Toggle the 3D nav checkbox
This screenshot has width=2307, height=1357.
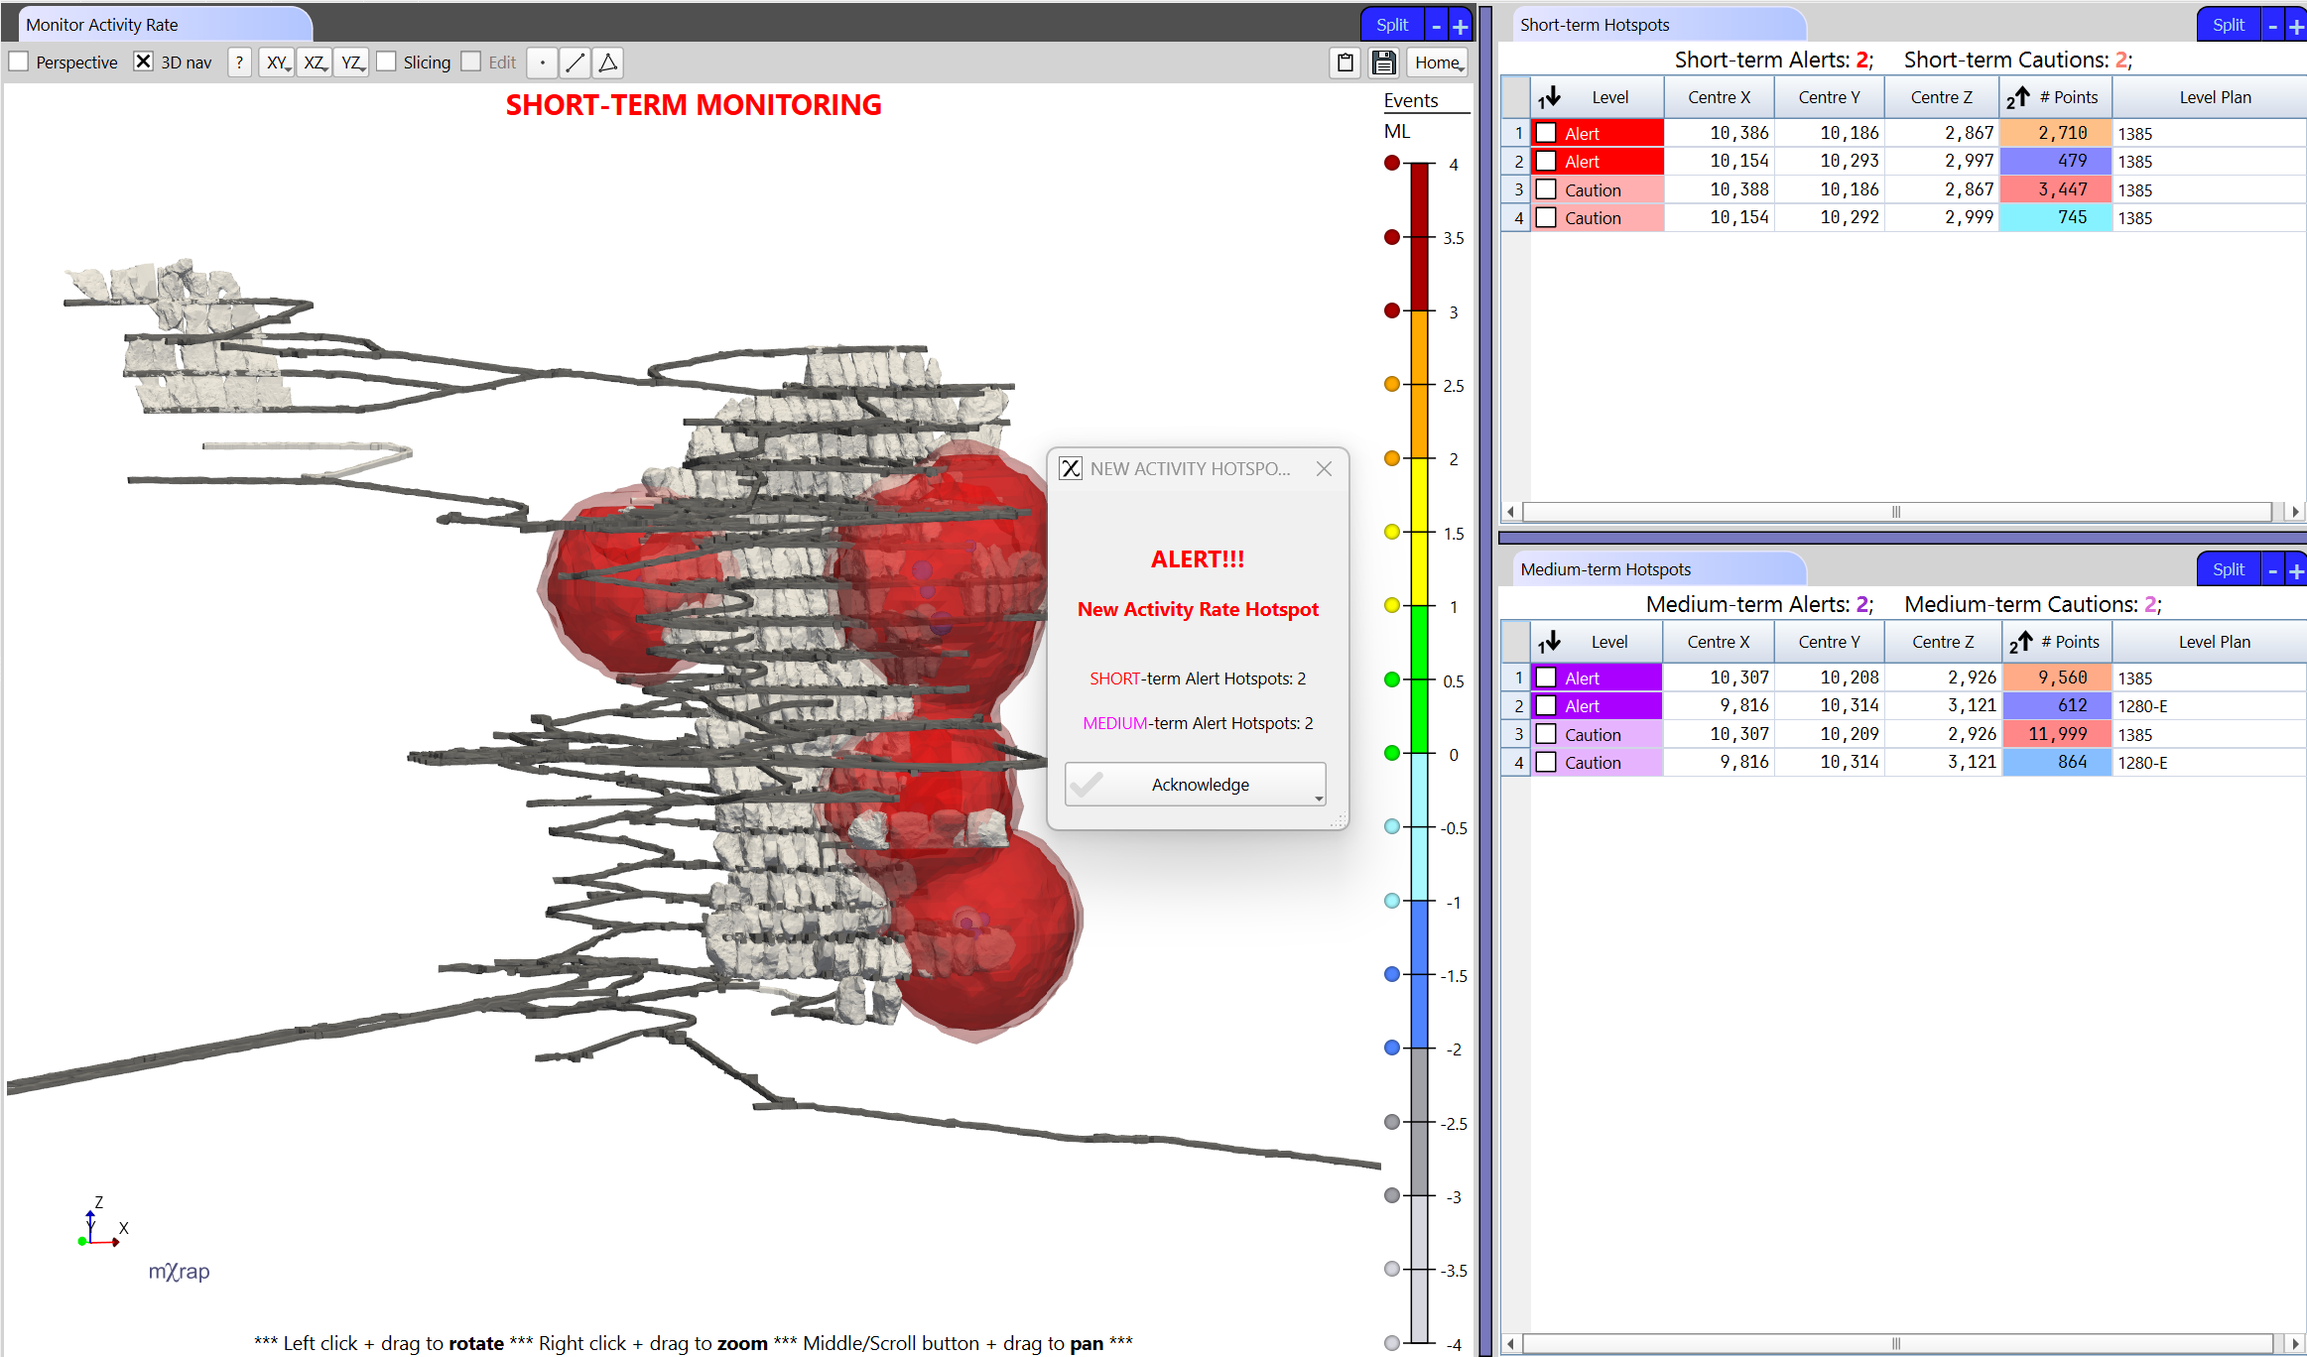point(144,62)
